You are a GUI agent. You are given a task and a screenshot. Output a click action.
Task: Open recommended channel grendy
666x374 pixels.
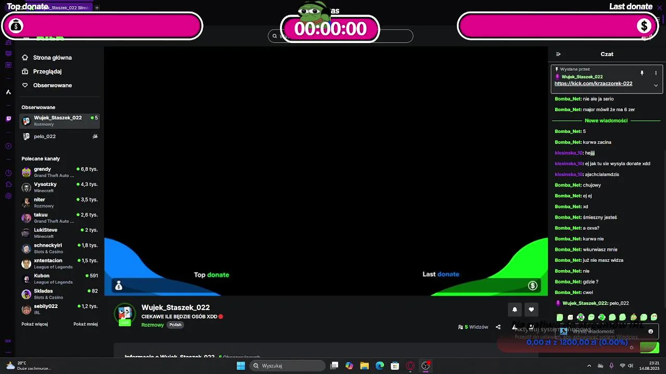point(60,172)
